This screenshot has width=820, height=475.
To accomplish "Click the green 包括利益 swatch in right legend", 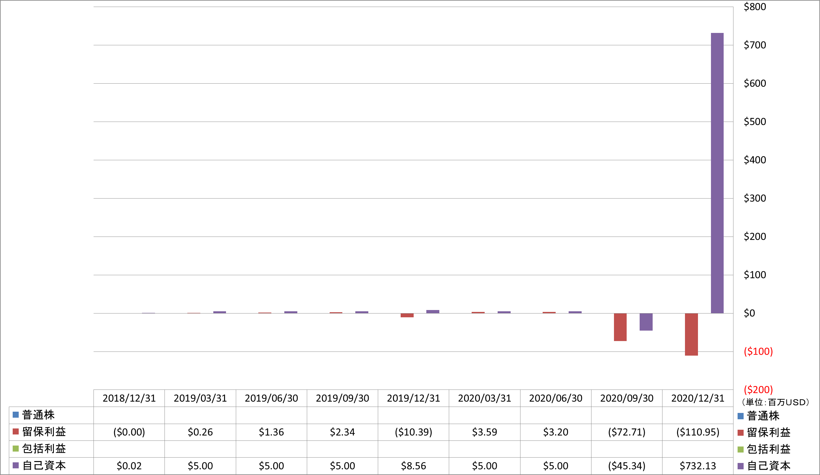I will (741, 450).
